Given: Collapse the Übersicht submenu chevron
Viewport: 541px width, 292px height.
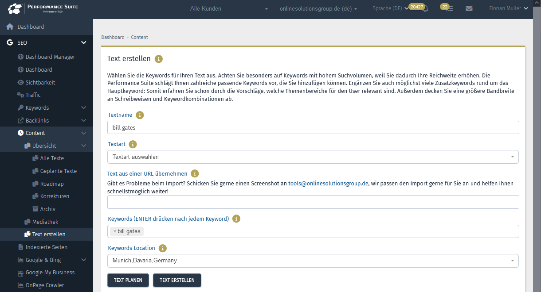Looking at the screenshot, I should 84,146.
